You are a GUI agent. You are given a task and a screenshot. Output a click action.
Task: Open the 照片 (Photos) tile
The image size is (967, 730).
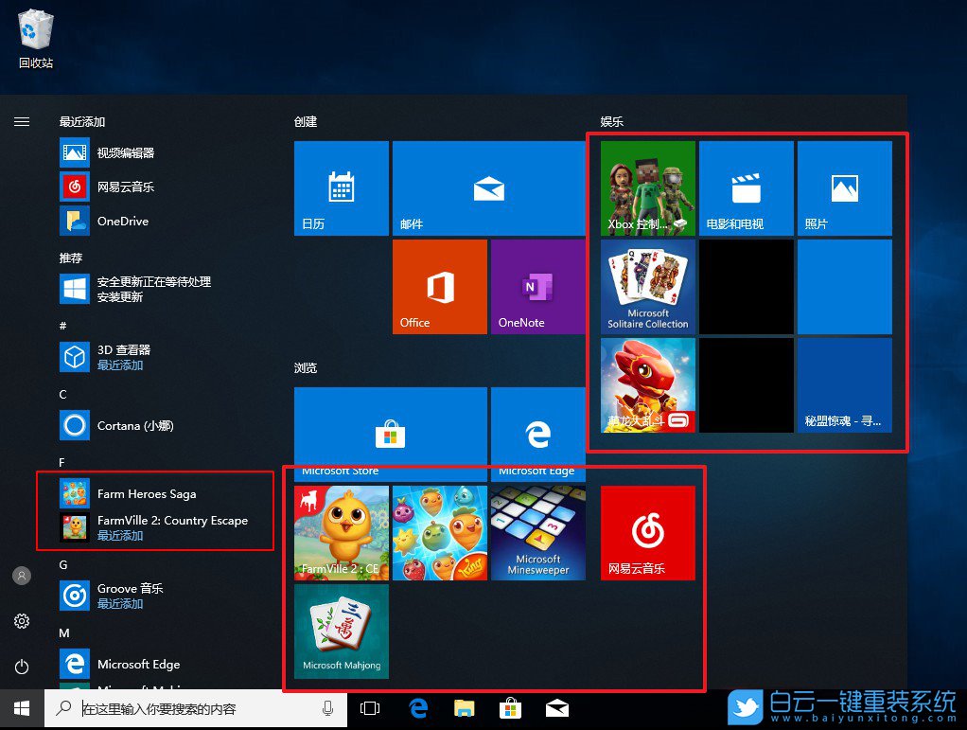pos(843,187)
